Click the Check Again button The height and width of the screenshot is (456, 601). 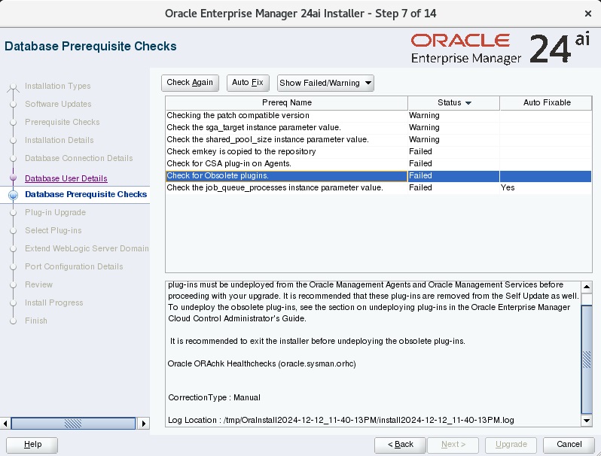pos(190,83)
